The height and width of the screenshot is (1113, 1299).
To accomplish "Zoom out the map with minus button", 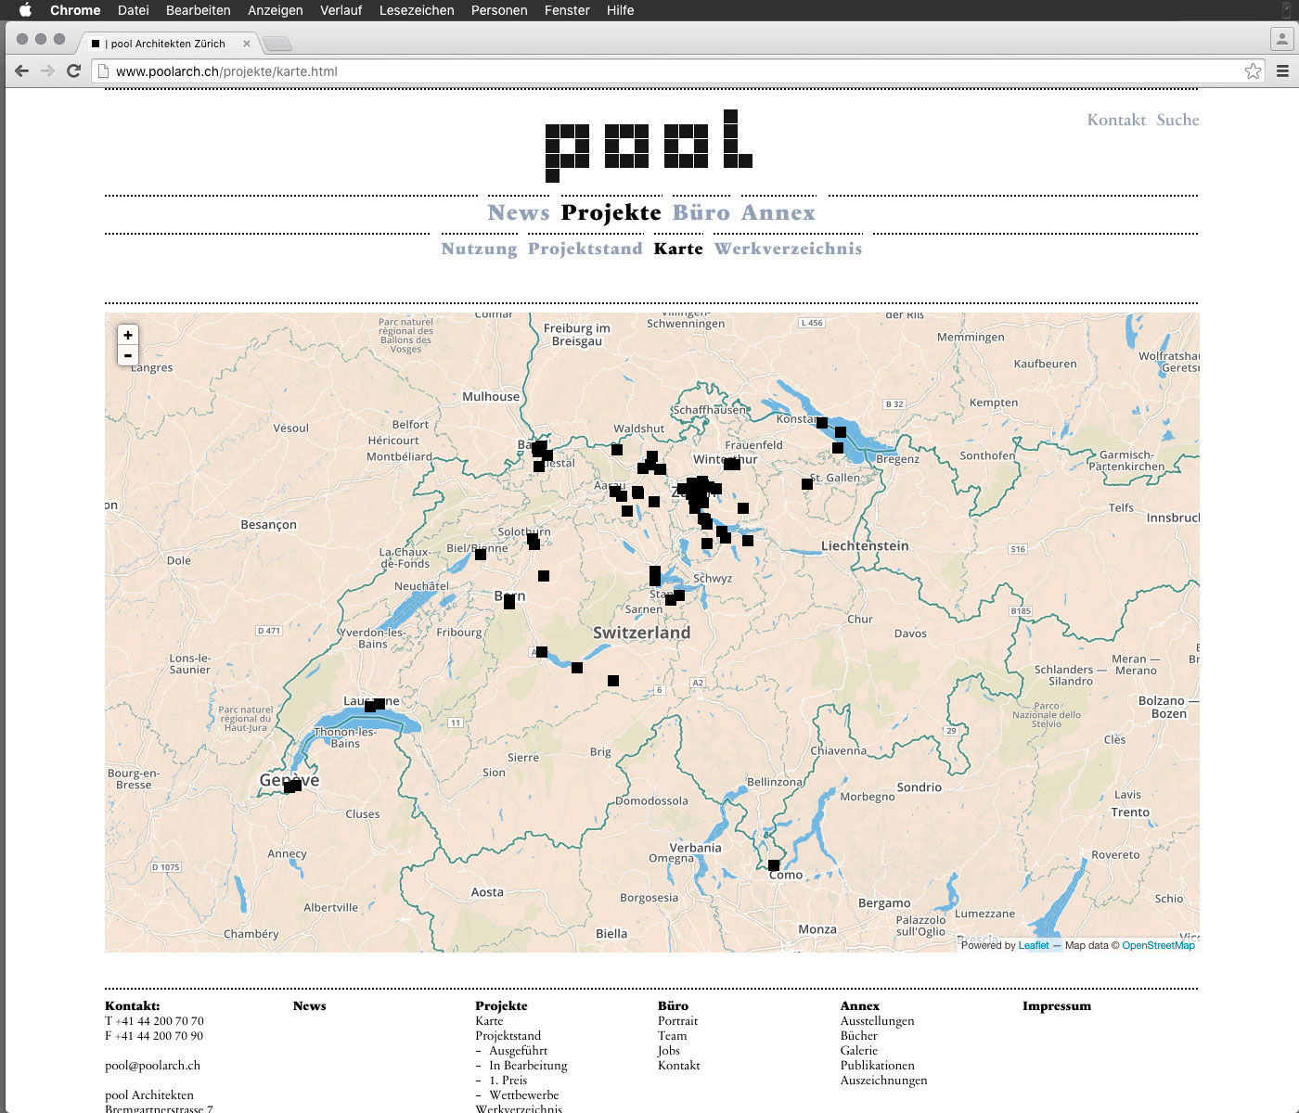I will coord(128,355).
